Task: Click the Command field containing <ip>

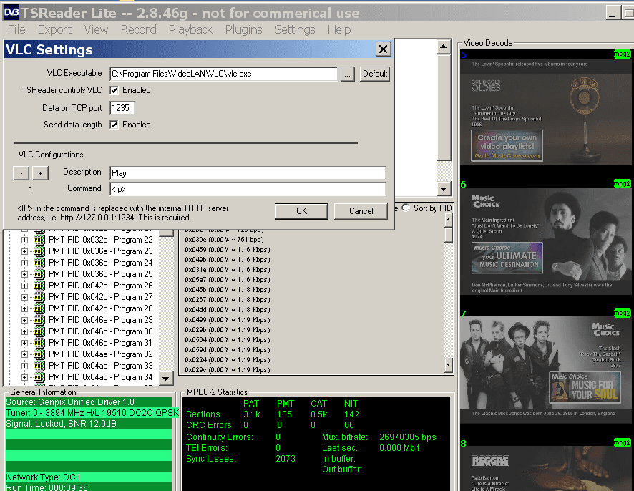Action: (248, 189)
